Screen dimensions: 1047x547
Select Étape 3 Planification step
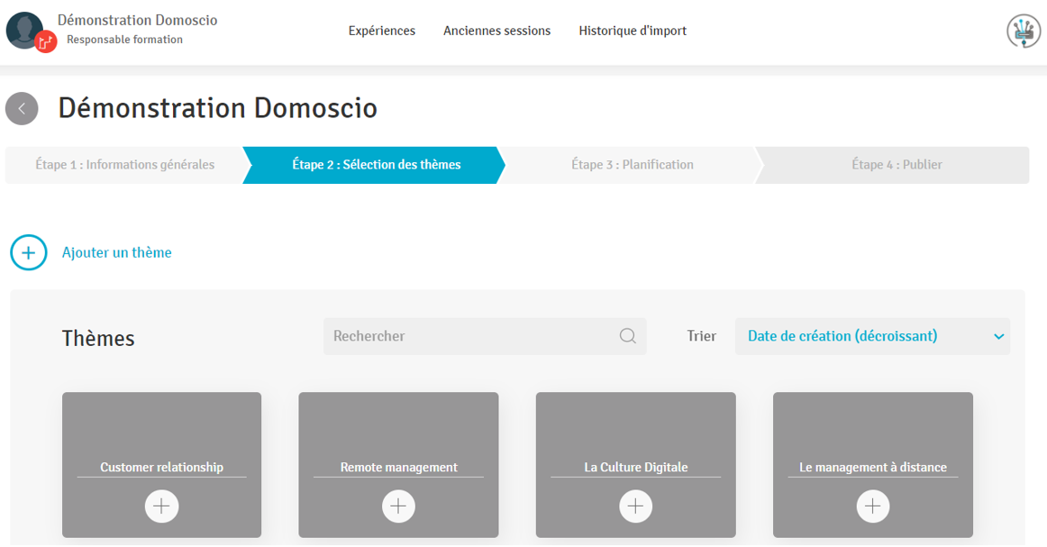pos(632,165)
